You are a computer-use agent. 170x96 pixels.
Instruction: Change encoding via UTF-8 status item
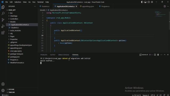153,95
